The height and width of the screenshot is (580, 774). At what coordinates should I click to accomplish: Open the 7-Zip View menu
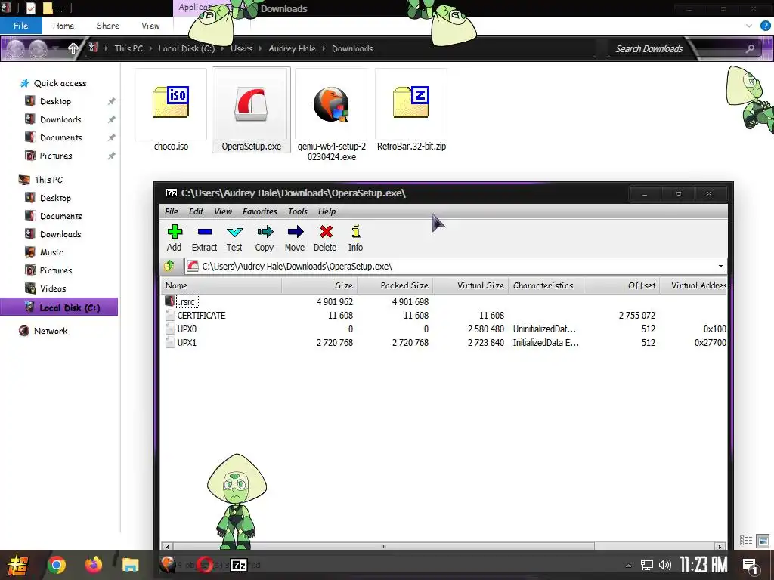point(223,211)
